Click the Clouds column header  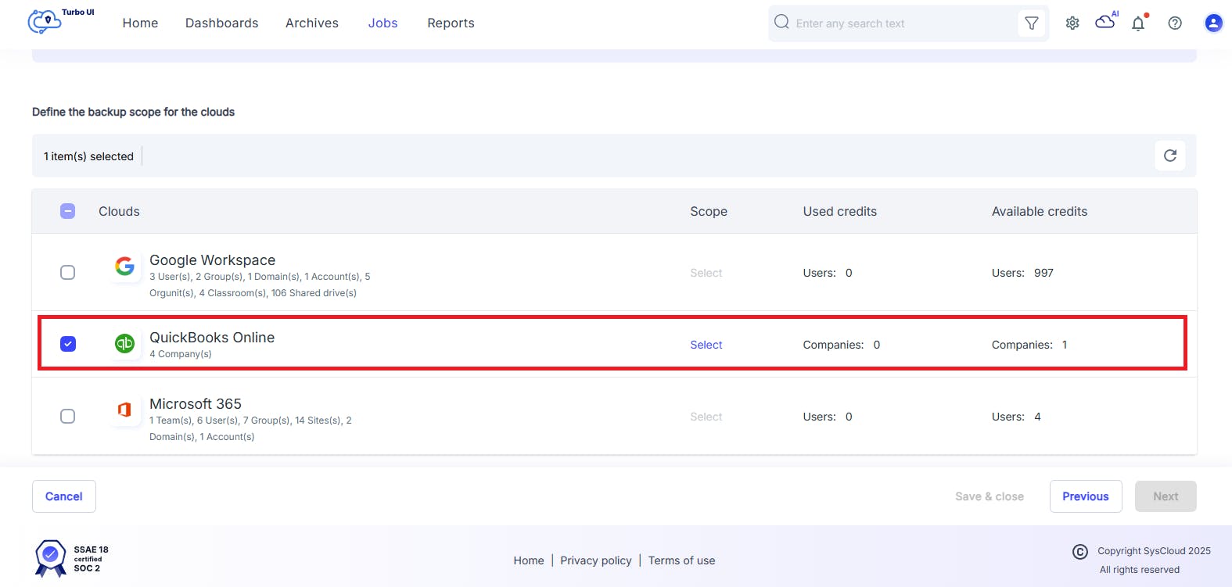point(119,211)
